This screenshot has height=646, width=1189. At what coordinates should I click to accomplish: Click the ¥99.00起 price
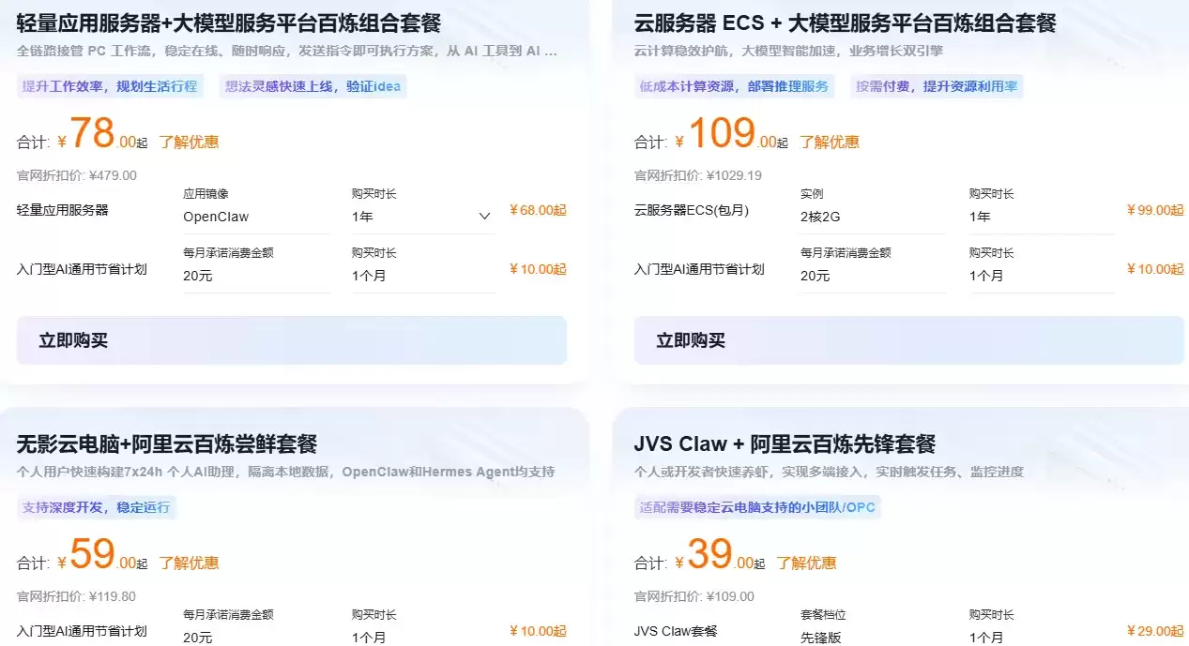click(x=1155, y=210)
